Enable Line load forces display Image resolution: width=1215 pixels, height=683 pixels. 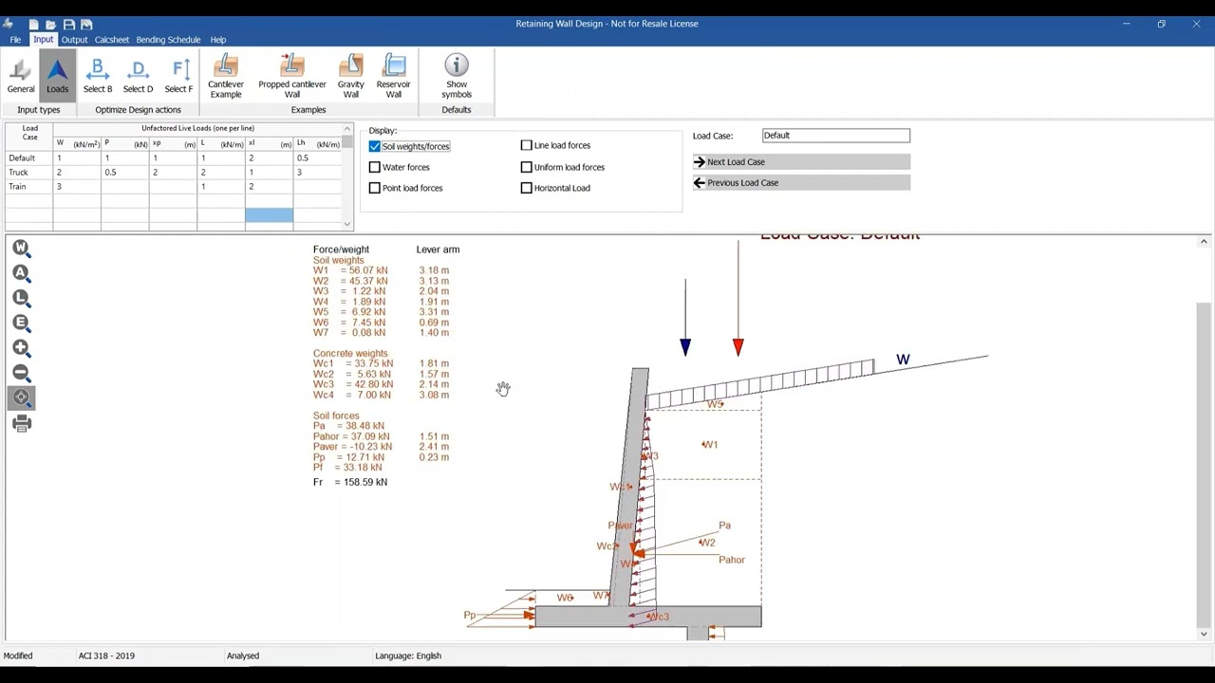(527, 145)
